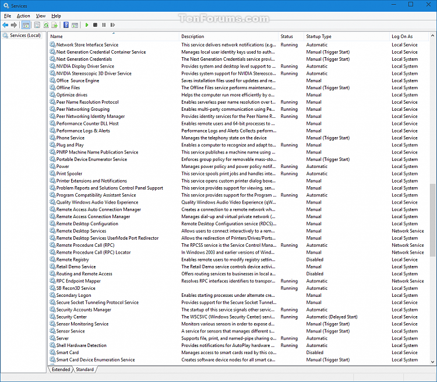Click the green Start Service play icon
This screenshot has height=382, width=437.
coord(87,25)
